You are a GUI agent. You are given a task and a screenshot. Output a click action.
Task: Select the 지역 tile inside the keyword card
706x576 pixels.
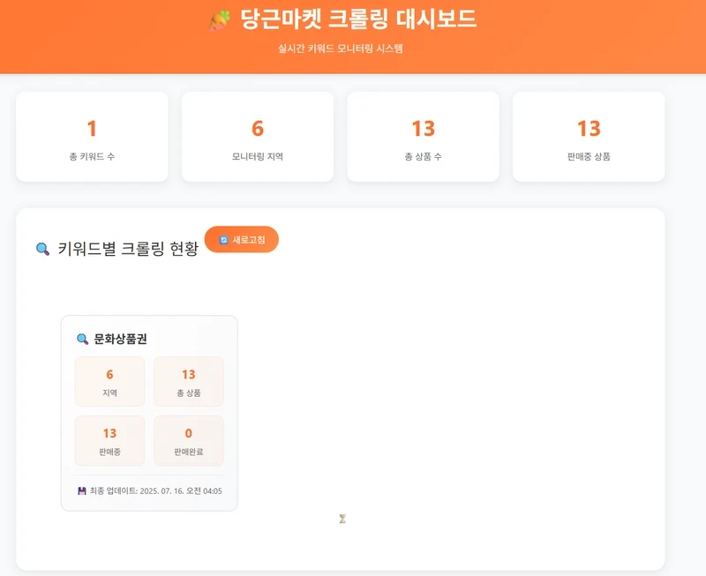(x=109, y=382)
